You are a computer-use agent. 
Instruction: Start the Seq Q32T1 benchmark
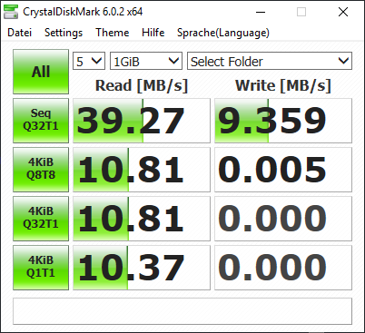click(x=41, y=121)
